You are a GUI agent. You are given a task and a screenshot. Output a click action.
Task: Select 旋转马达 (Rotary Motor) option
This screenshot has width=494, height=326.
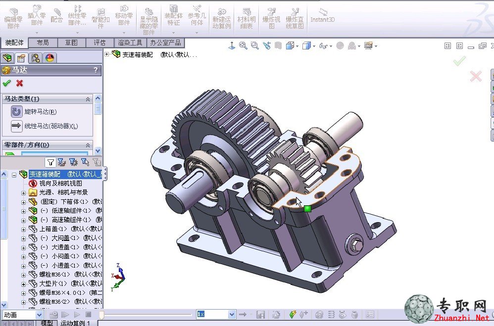click(34, 111)
